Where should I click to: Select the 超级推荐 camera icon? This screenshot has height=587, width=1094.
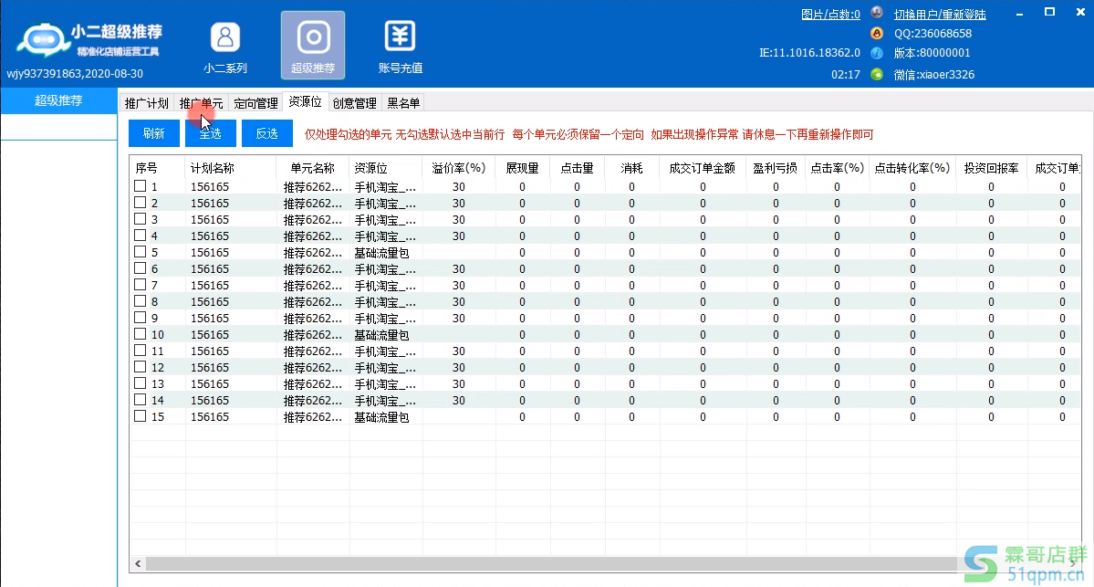point(313,37)
